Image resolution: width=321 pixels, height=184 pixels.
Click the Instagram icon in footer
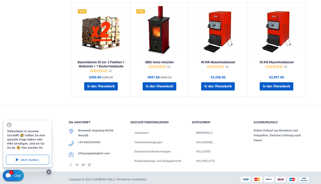pos(89,165)
